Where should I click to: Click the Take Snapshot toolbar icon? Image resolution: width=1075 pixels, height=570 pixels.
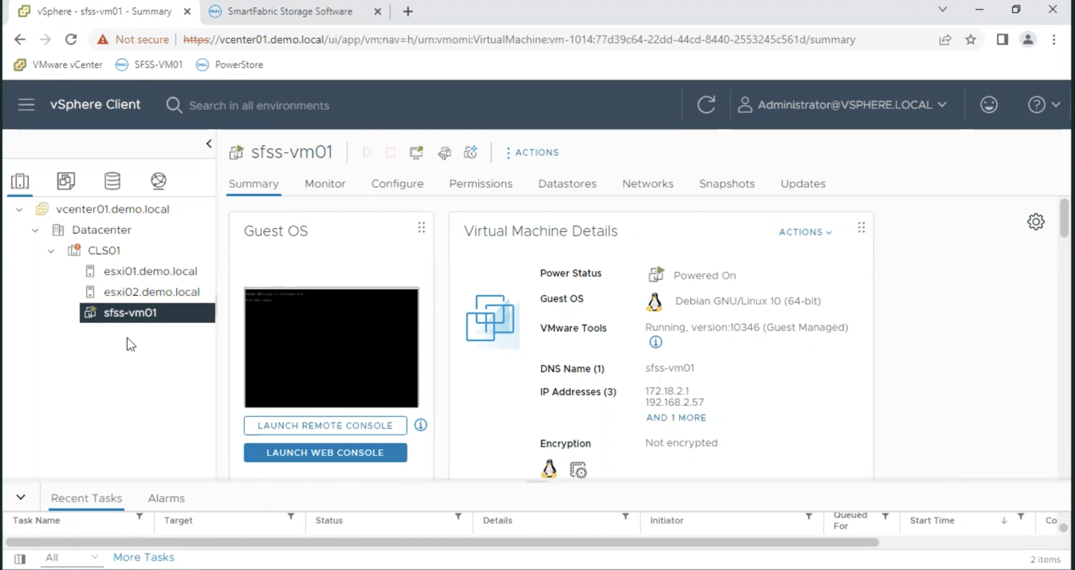pos(470,152)
